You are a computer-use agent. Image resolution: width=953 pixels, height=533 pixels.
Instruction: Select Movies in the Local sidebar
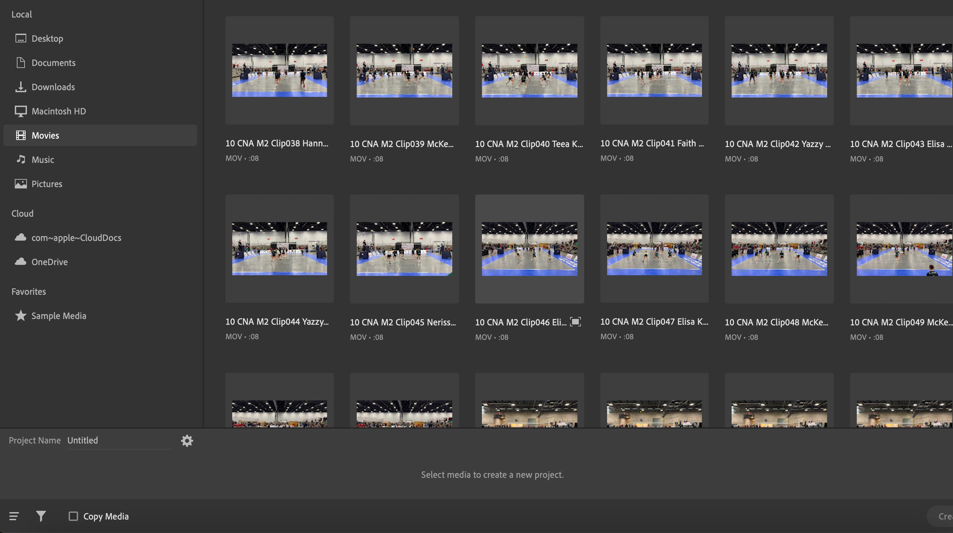(x=45, y=135)
